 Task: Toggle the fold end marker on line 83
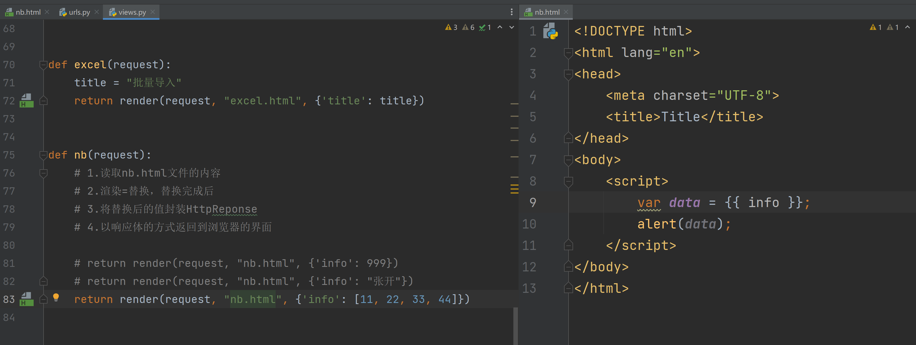(43, 300)
